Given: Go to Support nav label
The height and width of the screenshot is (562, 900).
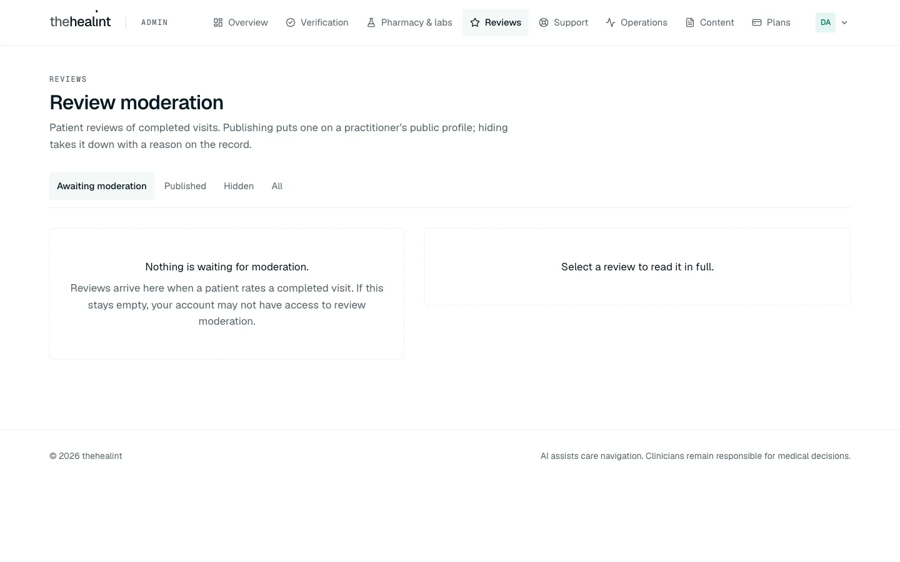Looking at the screenshot, I should click(571, 22).
